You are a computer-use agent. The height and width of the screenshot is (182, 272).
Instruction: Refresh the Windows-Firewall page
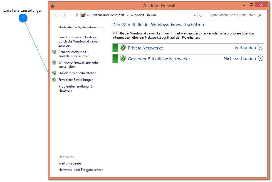click(201, 15)
